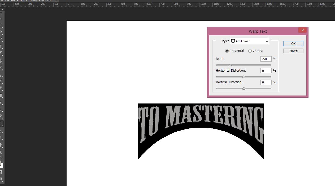
Task: Click the Vertical Distortion slider handle
Action: click(x=244, y=88)
